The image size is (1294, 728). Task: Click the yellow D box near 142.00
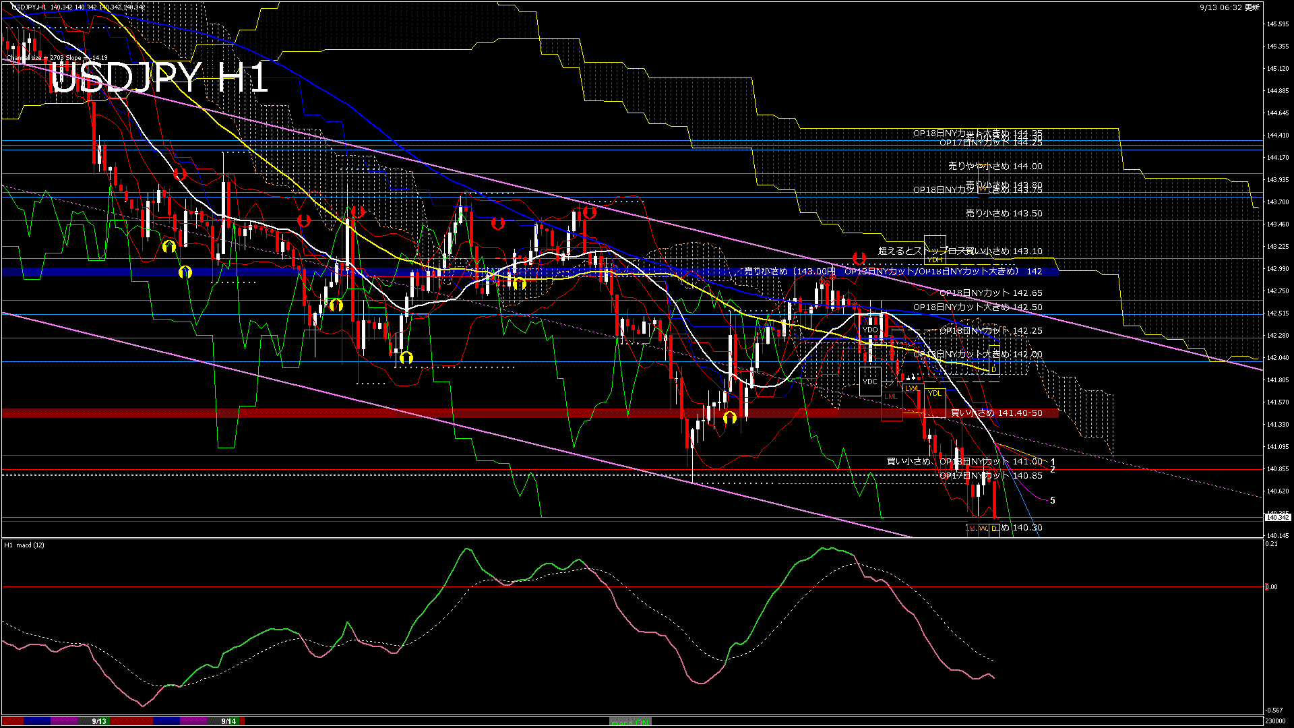[993, 369]
